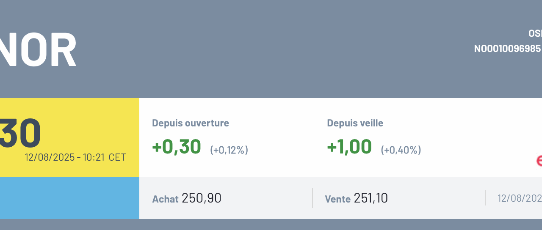Click the +0,30 change value
The width and height of the screenshot is (542, 230).
(x=177, y=147)
